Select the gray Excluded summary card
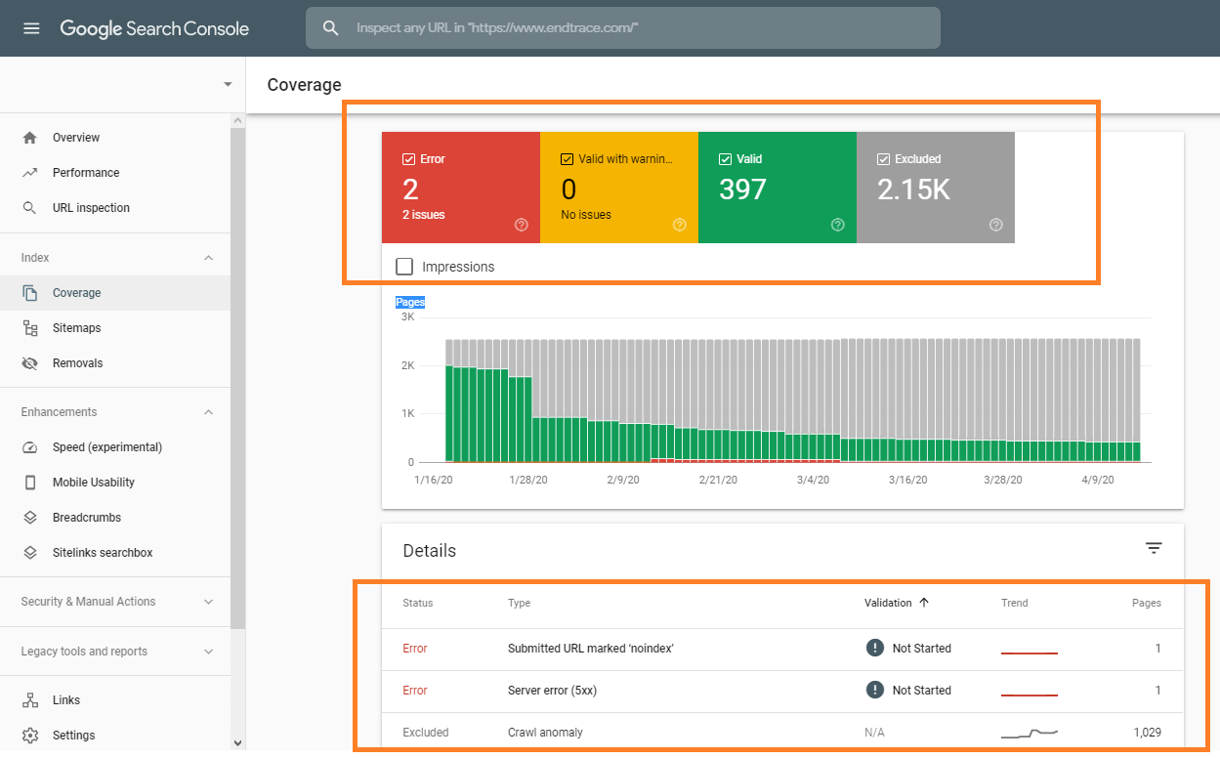 936,188
